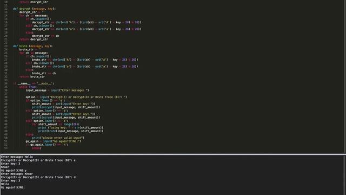Click the option = input("Encrypt(E) or Decrypt(D)...") line
The image size is (346, 195).
76,97
